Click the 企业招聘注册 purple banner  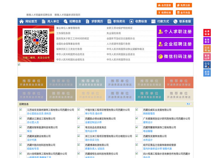click(x=175, y=44)
